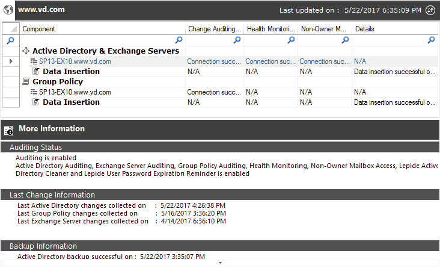Sort by the Details column header
The width and height of the screenshot is (440, 268).
(395, 29)
